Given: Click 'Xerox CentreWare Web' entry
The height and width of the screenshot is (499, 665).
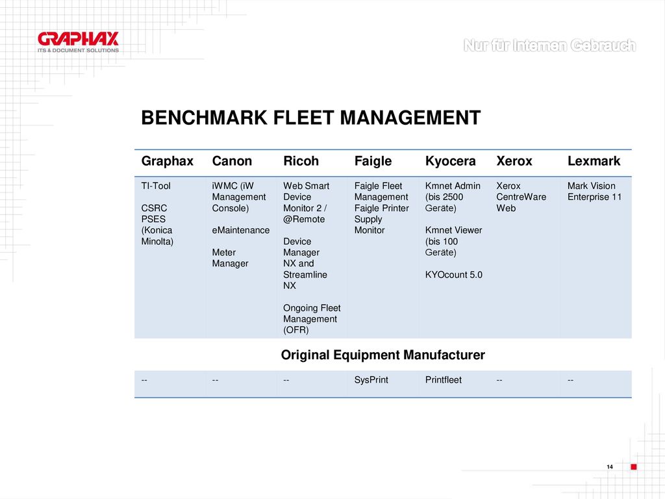Looking at the screenshot, I should [x=521, y=197].
